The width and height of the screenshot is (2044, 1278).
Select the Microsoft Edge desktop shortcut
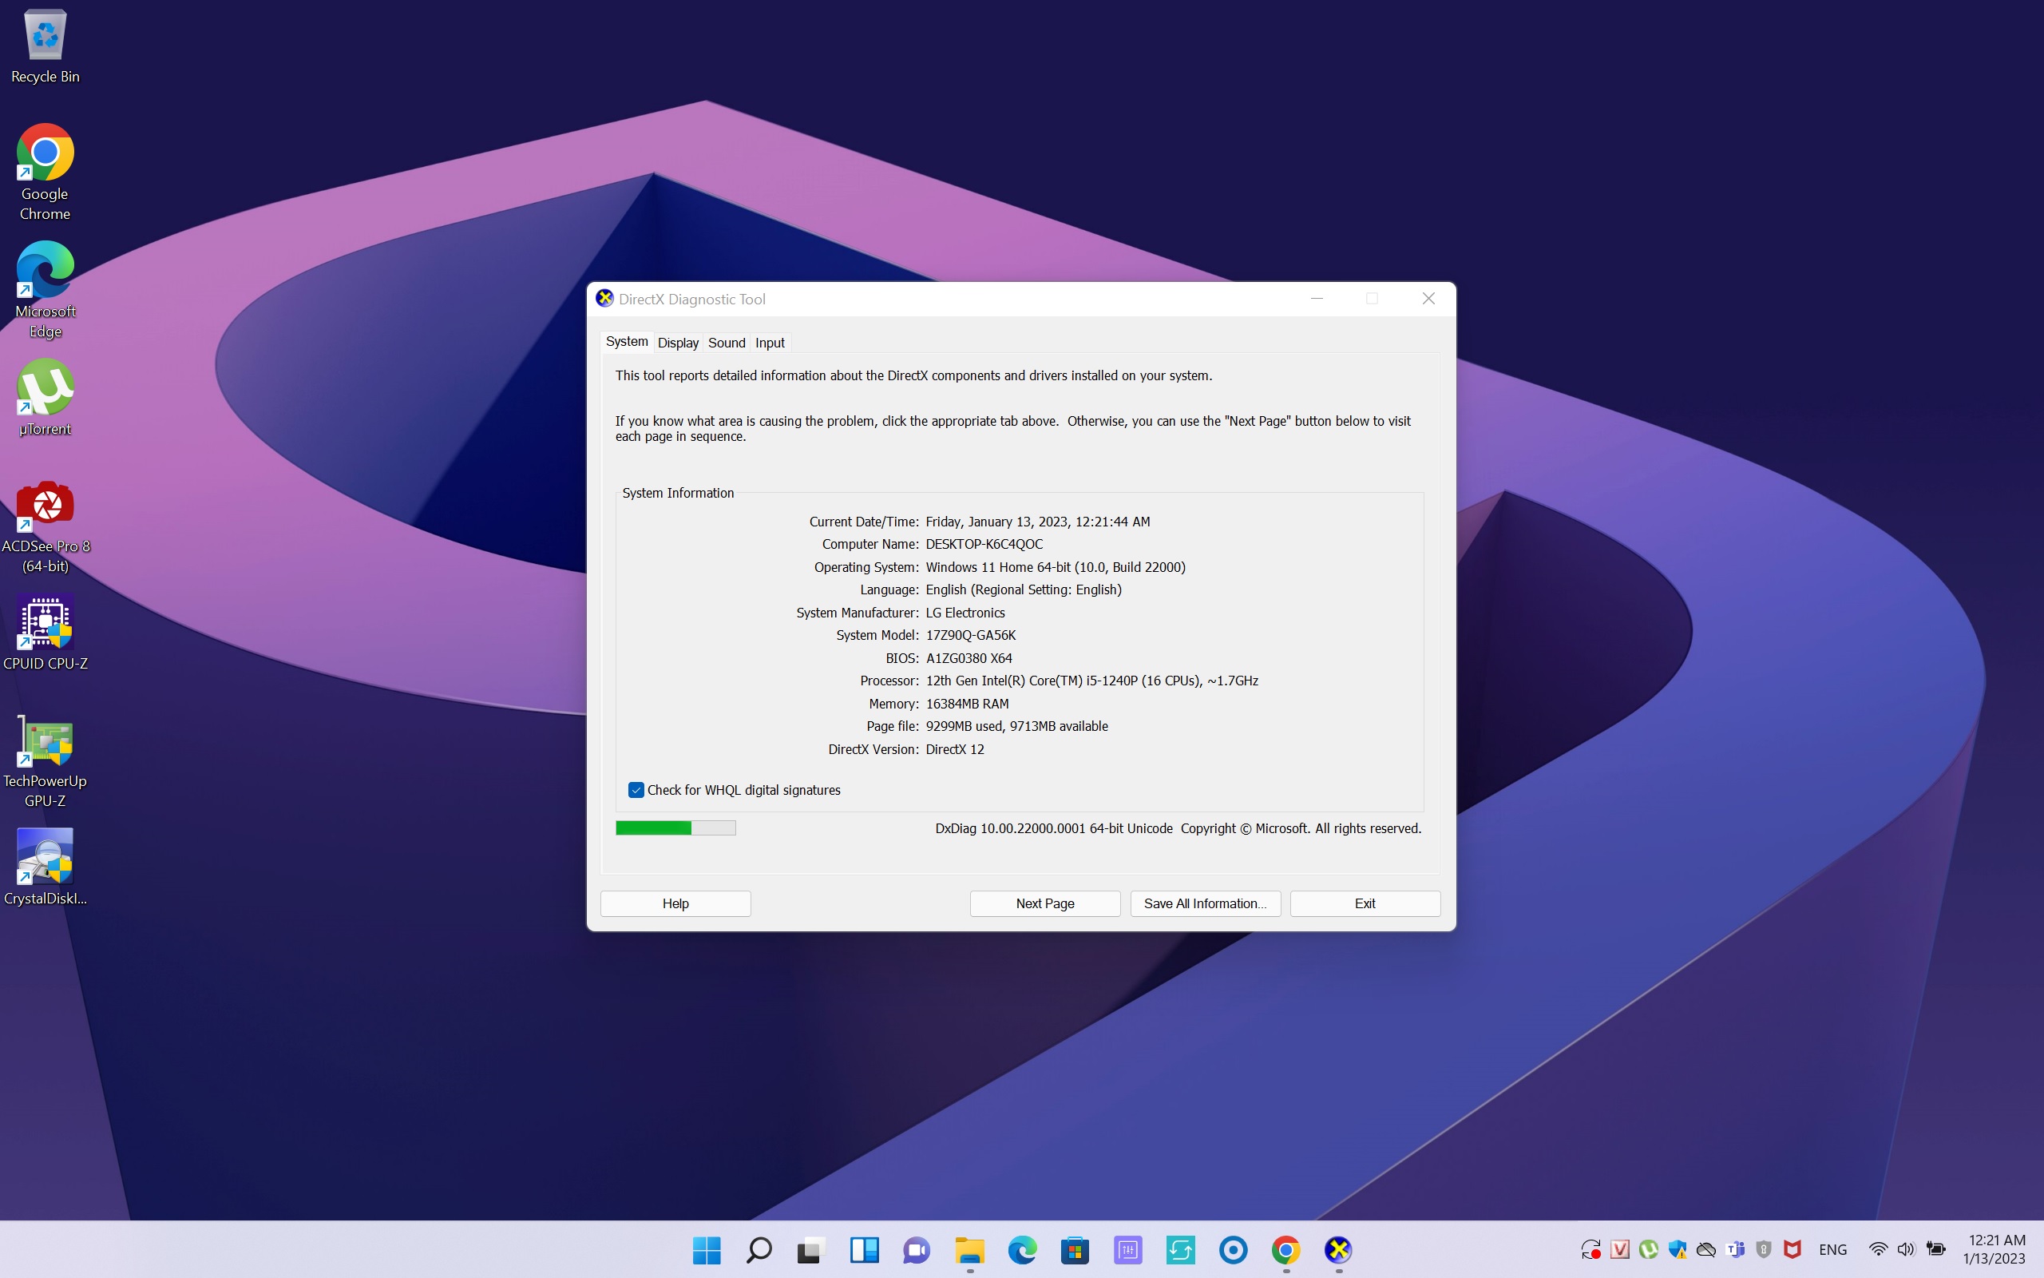pos(45,290)
